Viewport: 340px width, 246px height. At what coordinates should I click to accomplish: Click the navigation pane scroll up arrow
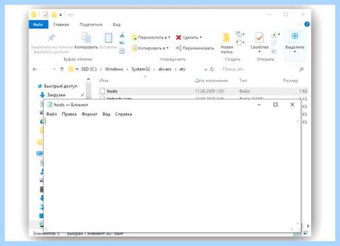(88, 80)
